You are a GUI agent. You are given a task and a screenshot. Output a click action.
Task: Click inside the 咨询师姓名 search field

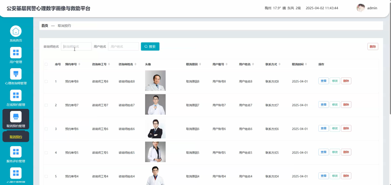76,46
